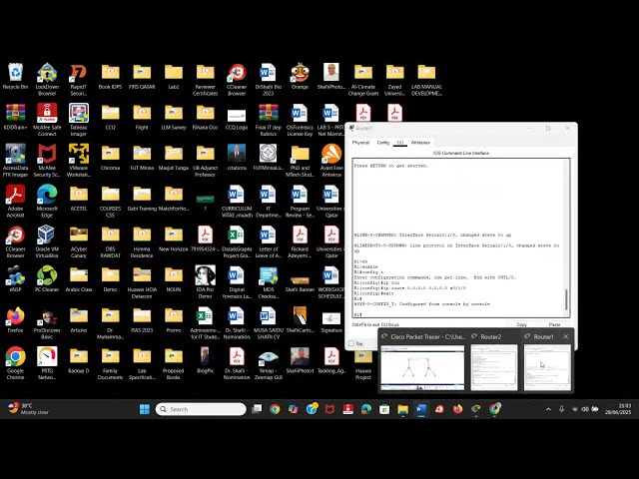Expand hidden system tray icons chevron
This screenshot has height=479, width=639.
(548, 409)
